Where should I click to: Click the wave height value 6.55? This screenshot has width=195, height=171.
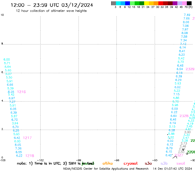click(19, 152)
